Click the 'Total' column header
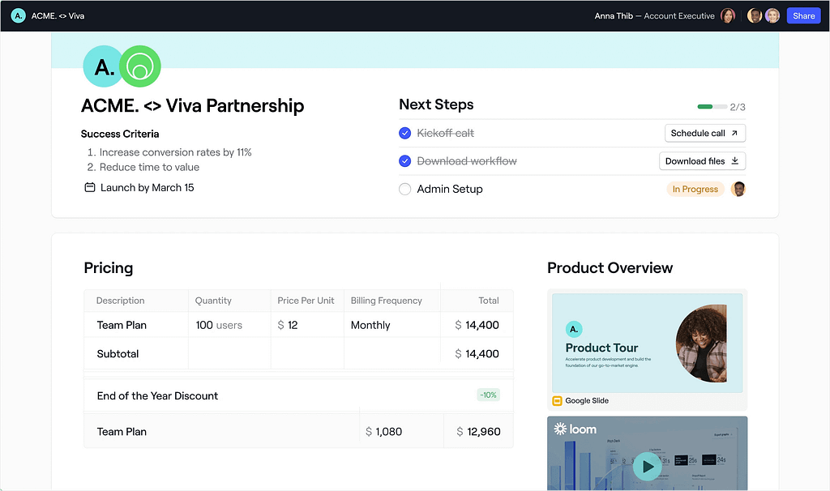The image size is (830, 491). click(x=489, y=301)
